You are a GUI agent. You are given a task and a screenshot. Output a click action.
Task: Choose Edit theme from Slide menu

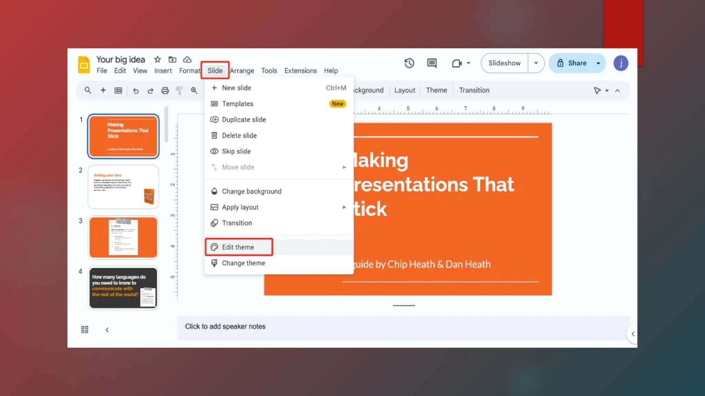click(238, 247)
